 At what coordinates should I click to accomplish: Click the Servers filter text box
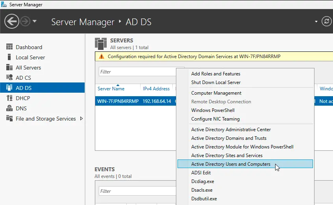pyautogui.click(x=136, y=72)
